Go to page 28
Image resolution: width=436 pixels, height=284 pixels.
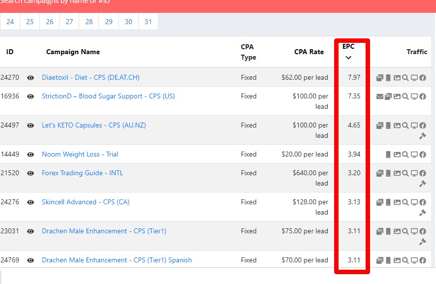[89, 22]
